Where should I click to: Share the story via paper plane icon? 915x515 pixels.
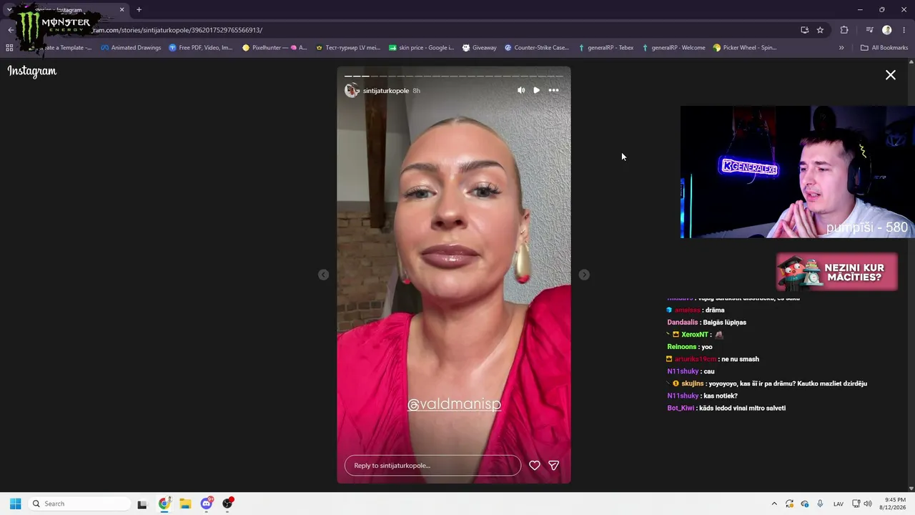coord(553,465)
